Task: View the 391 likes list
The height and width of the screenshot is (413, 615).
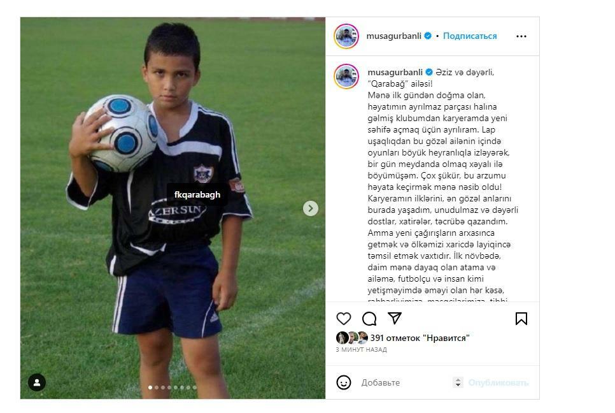Action: pos(420,338)
